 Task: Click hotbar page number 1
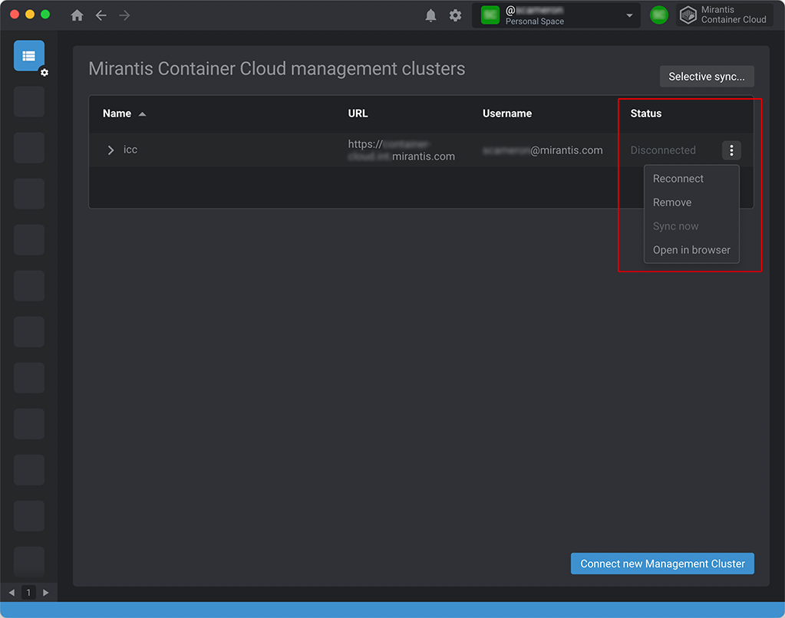pyautogui.click(x=28, y=593)
